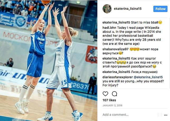
Task: Open the ekaterina_lisina15 profile avatar
Action: (x=107, y=9)
